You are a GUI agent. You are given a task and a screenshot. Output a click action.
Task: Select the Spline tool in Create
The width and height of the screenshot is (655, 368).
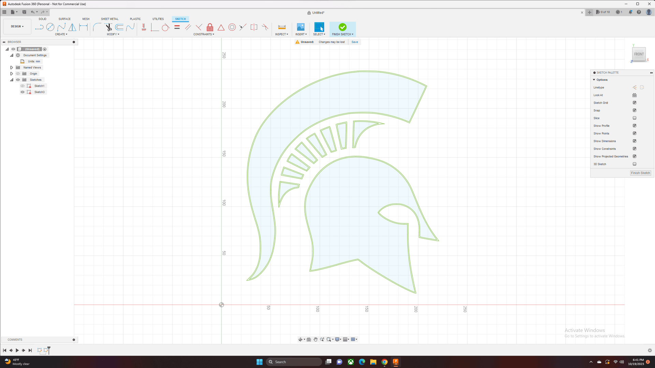61,27
